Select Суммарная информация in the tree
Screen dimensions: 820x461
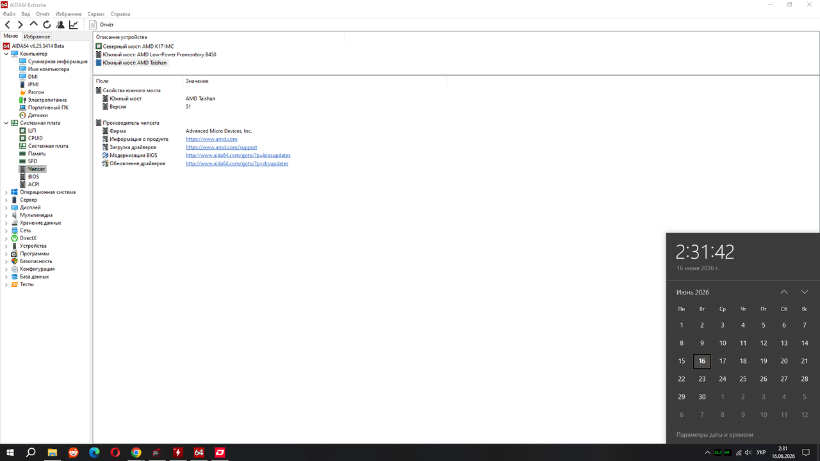point(58,61)
